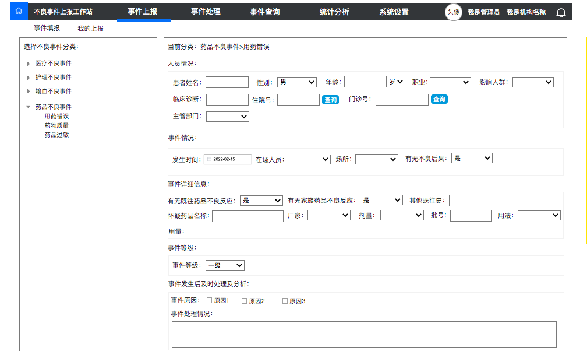Viewport: 587px width, 351px height.
Task: Collapse 药品不良事件 tree node
Action: click(x=29, y=107)
